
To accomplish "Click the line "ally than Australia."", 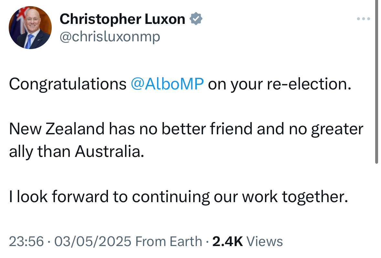I will pyautogui.click(x=77, y=151).
